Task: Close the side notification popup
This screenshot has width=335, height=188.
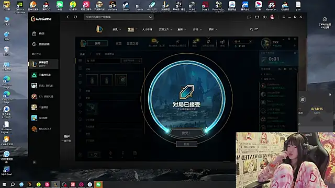Action: [x=330, y=95]
